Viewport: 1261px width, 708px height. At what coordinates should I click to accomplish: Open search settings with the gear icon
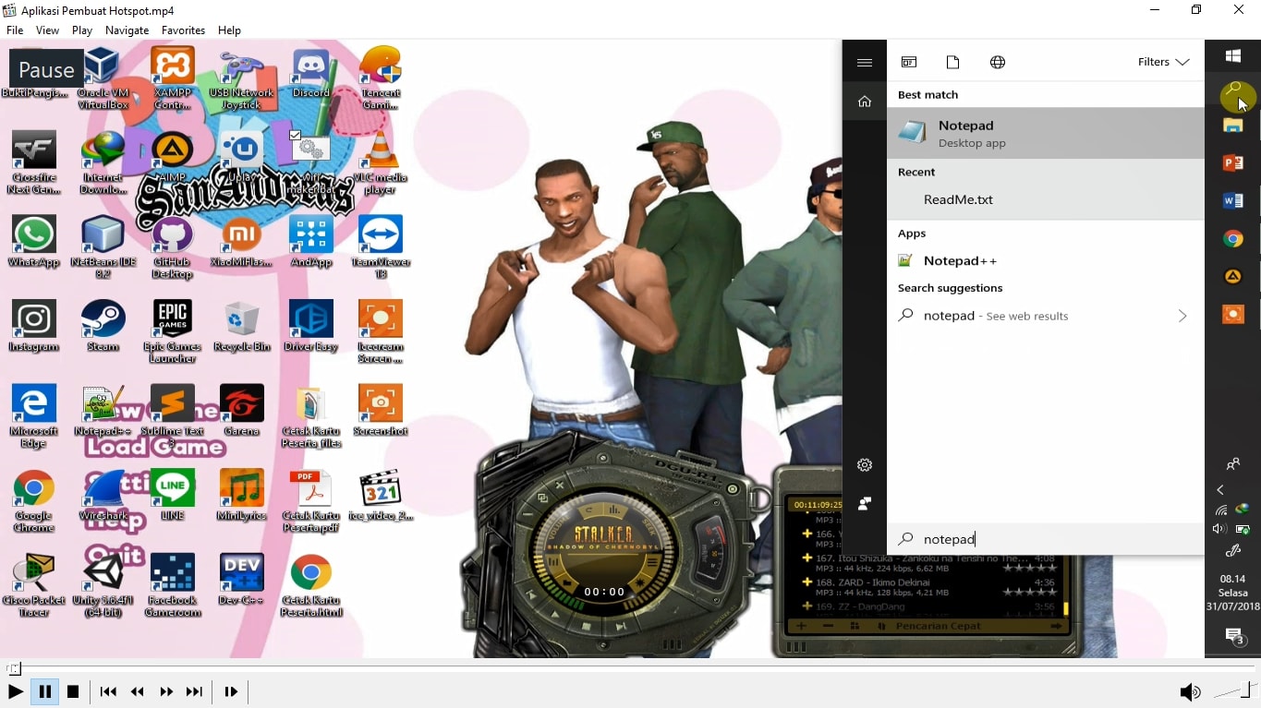pos(865,465)
